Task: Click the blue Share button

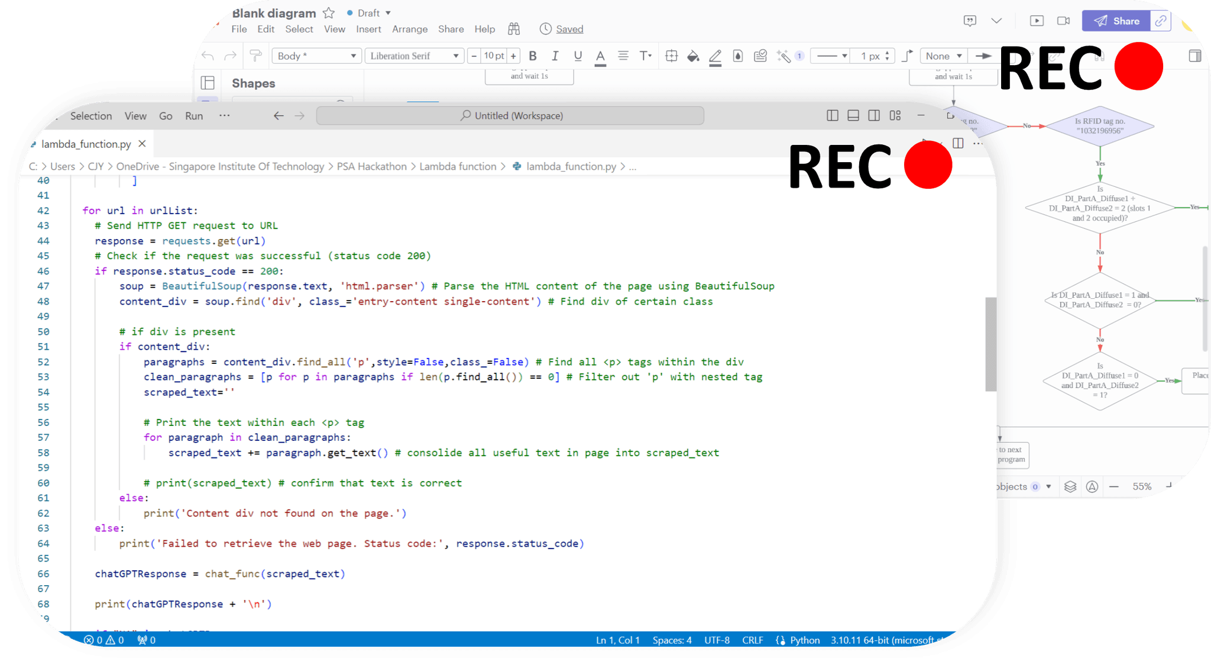Action: click(x=1116, y=21)
